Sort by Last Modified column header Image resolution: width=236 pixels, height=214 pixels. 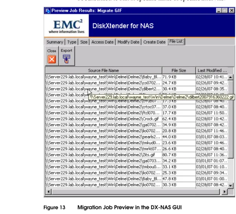pyautogui.click(x=212, y=70)
